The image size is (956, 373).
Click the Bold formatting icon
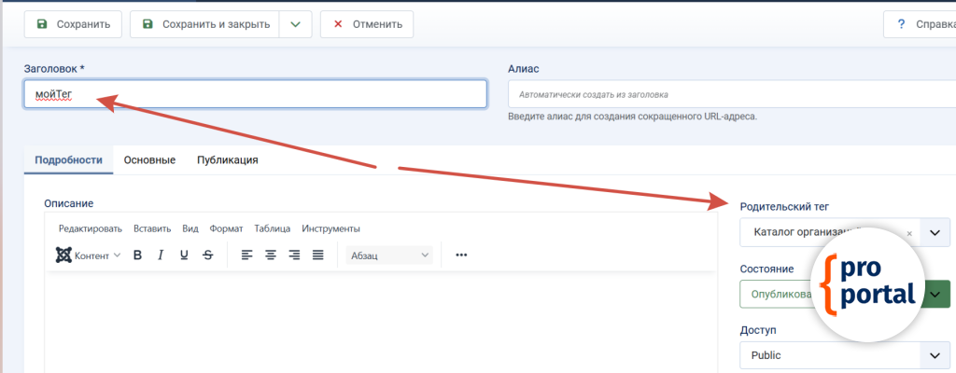click(x=137, y=256)
